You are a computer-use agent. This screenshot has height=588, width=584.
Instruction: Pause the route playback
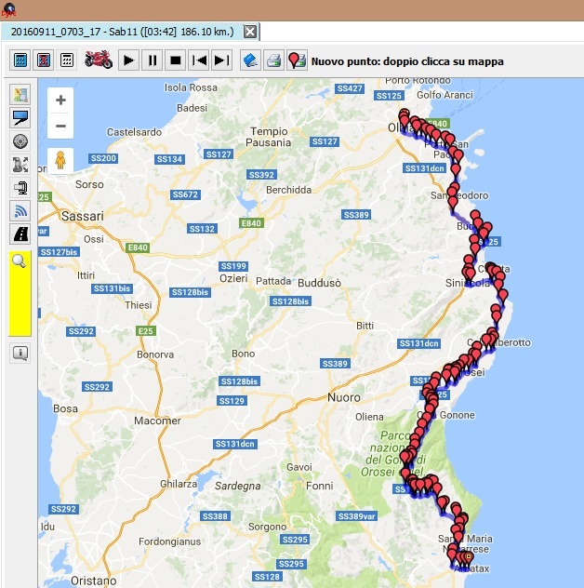point(153,60)
